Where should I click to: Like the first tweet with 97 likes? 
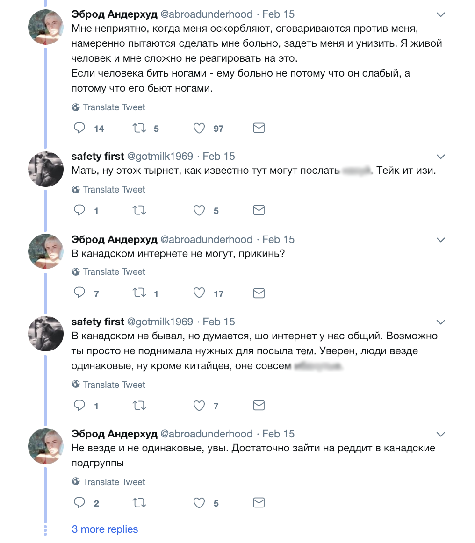click(199, 129)
